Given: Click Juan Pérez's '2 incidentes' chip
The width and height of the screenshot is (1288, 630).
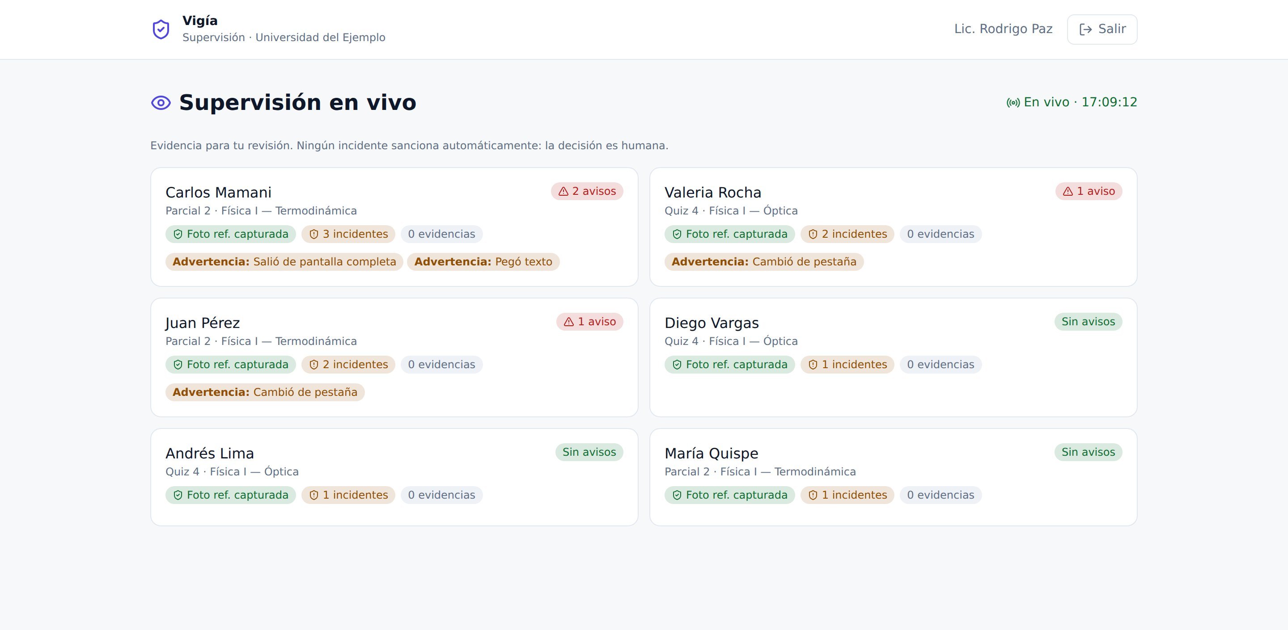Looking at the screenshot, I should [348, 365].
